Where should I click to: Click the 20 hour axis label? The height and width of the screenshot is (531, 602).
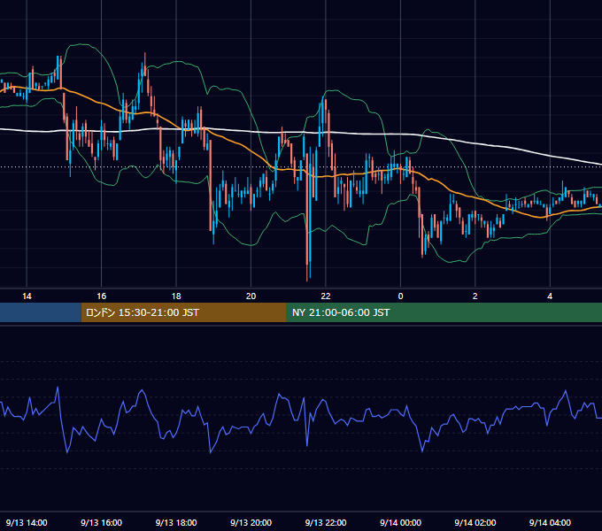click(251, 296)
